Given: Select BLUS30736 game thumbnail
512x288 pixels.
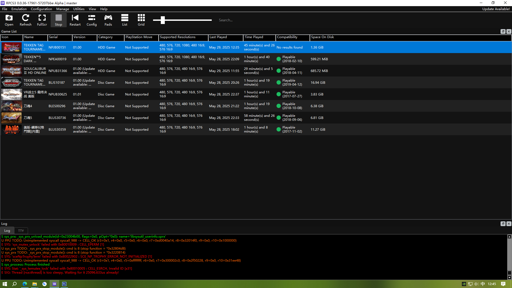Looking at the screenshot, I should pos(11,118).
